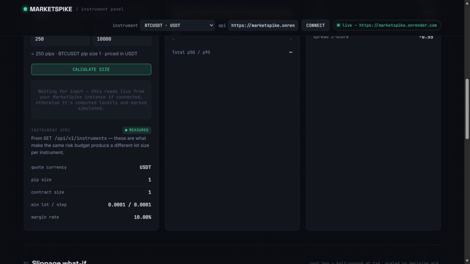470x264 pixels.
Task: Click the live connection status pill
Action: point(387,26)
